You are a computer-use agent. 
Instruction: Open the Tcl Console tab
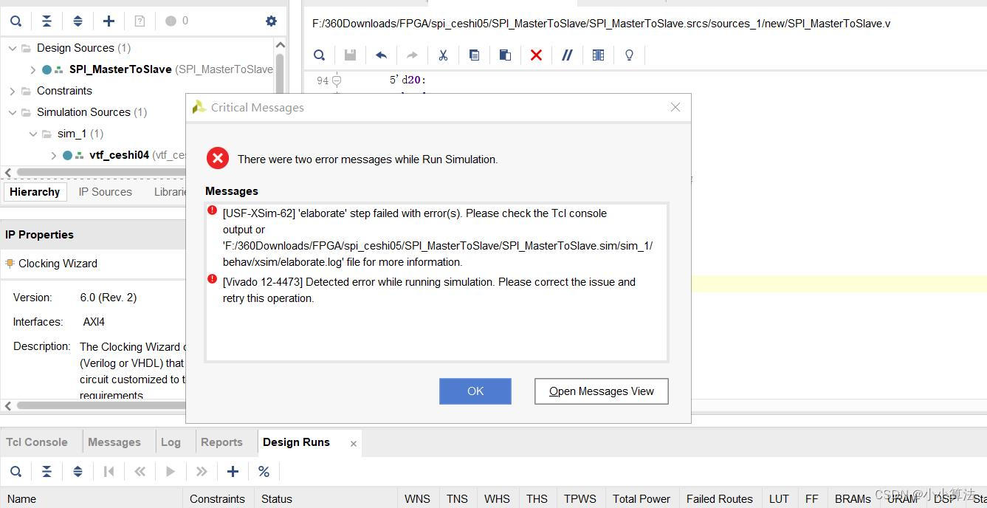[x=37, y=442]
